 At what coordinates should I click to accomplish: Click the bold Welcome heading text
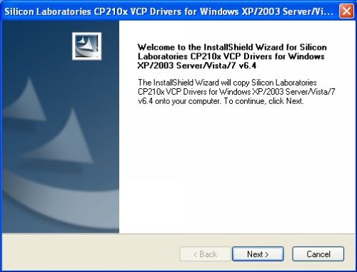point(232,56)
